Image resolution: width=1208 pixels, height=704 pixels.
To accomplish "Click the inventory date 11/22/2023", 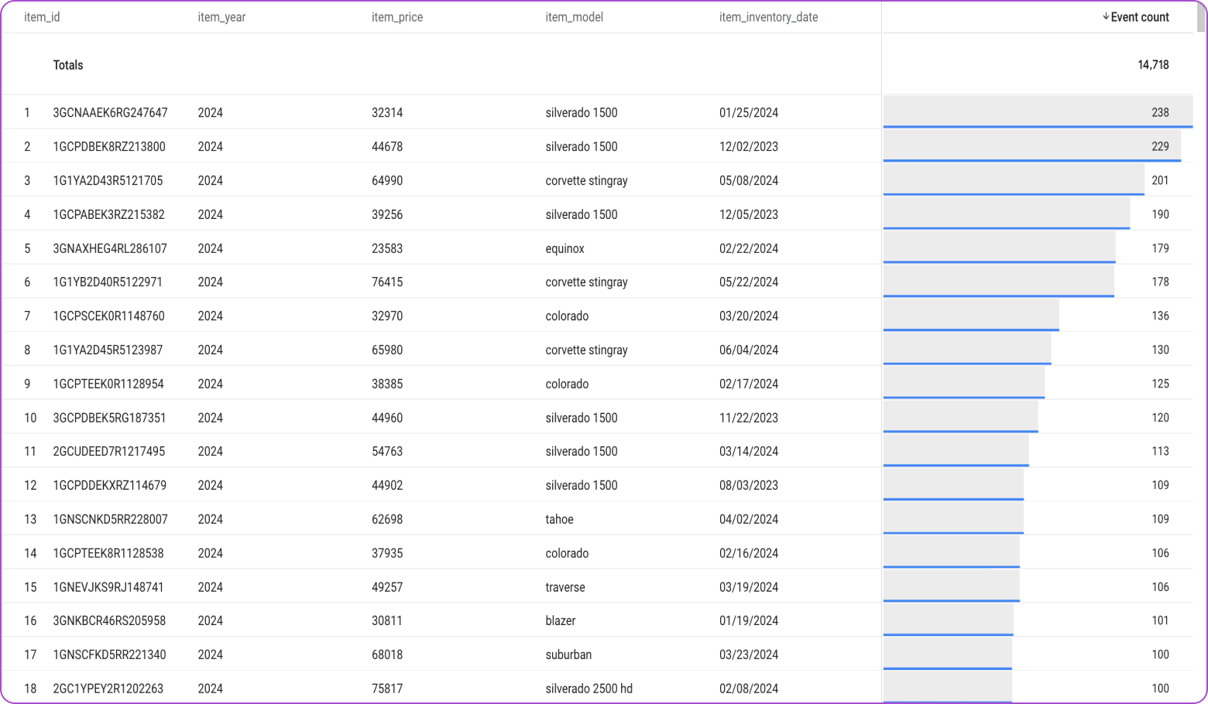I will click(x=749, y=419).
